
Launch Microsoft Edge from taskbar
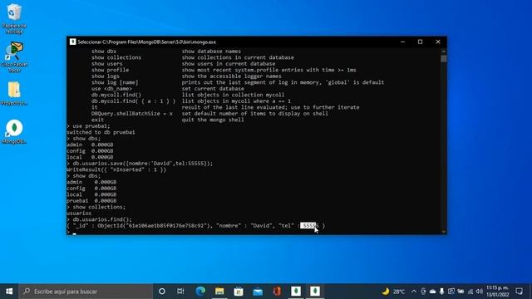coord(200,292)
